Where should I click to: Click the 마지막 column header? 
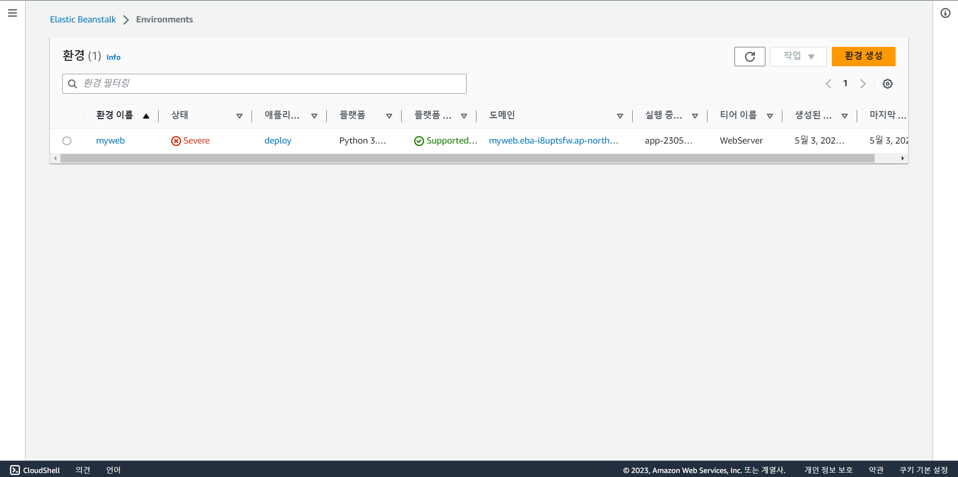888,115
